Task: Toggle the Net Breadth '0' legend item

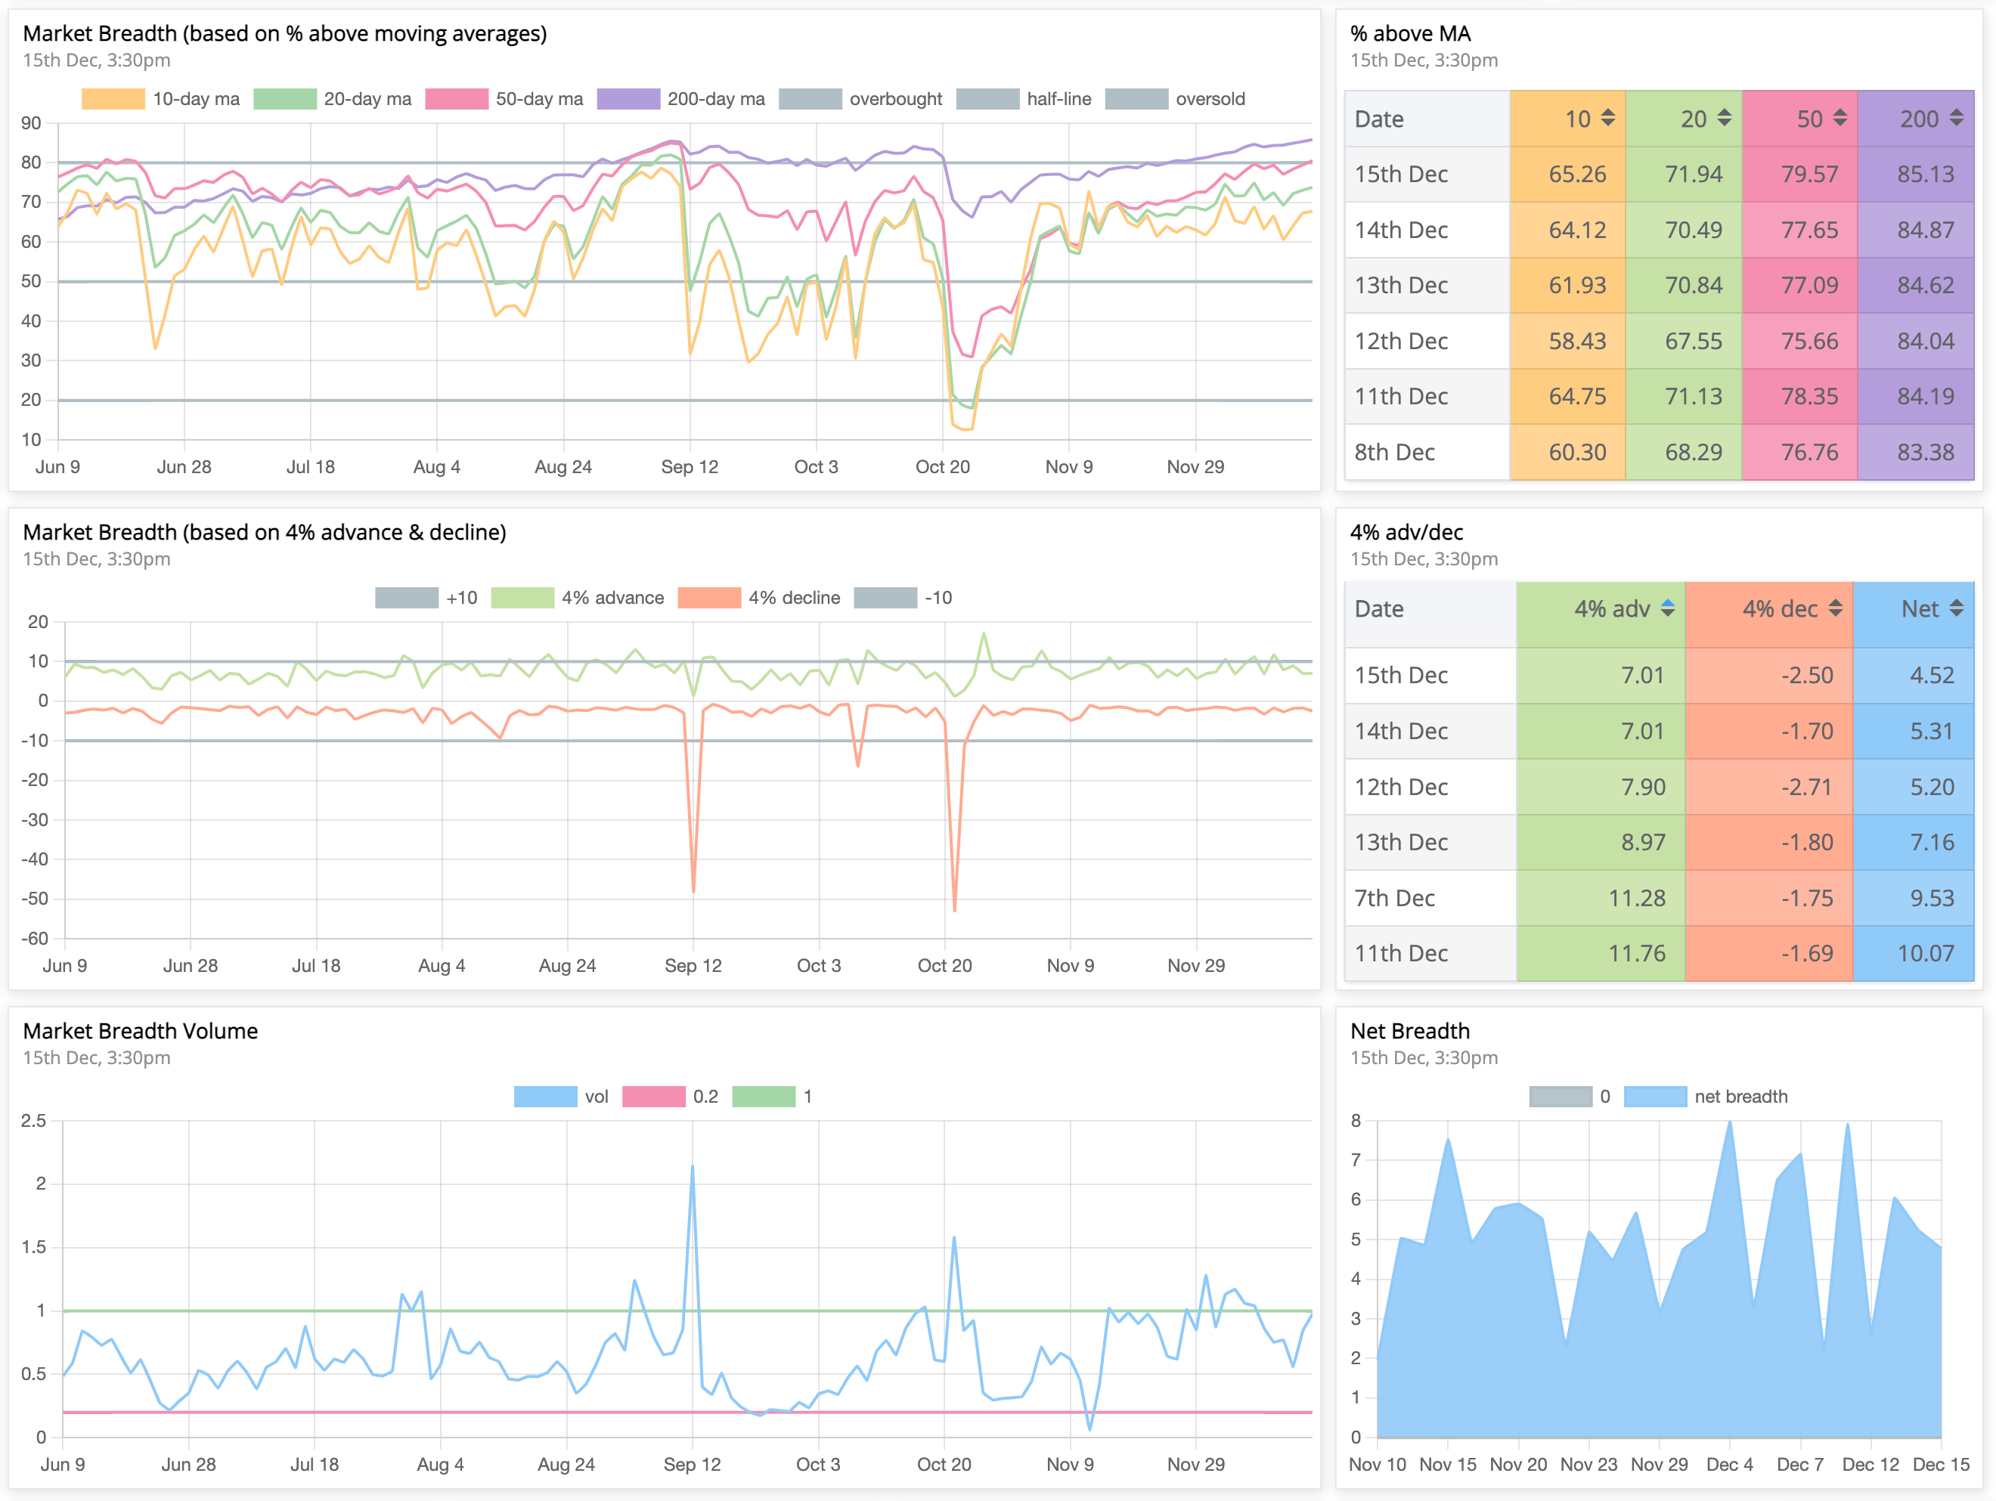Action: click(1570, 1097)
